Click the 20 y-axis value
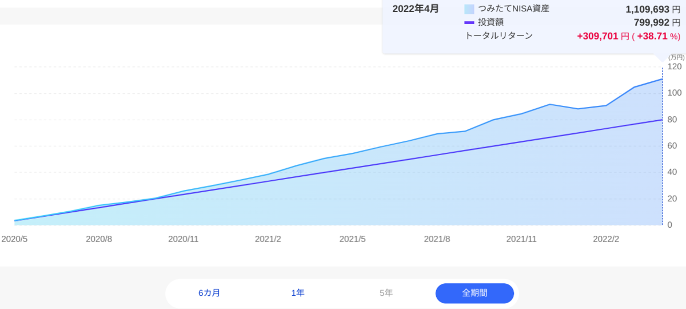This screenshot has width=686, height=309. click(x=671, y=199)
